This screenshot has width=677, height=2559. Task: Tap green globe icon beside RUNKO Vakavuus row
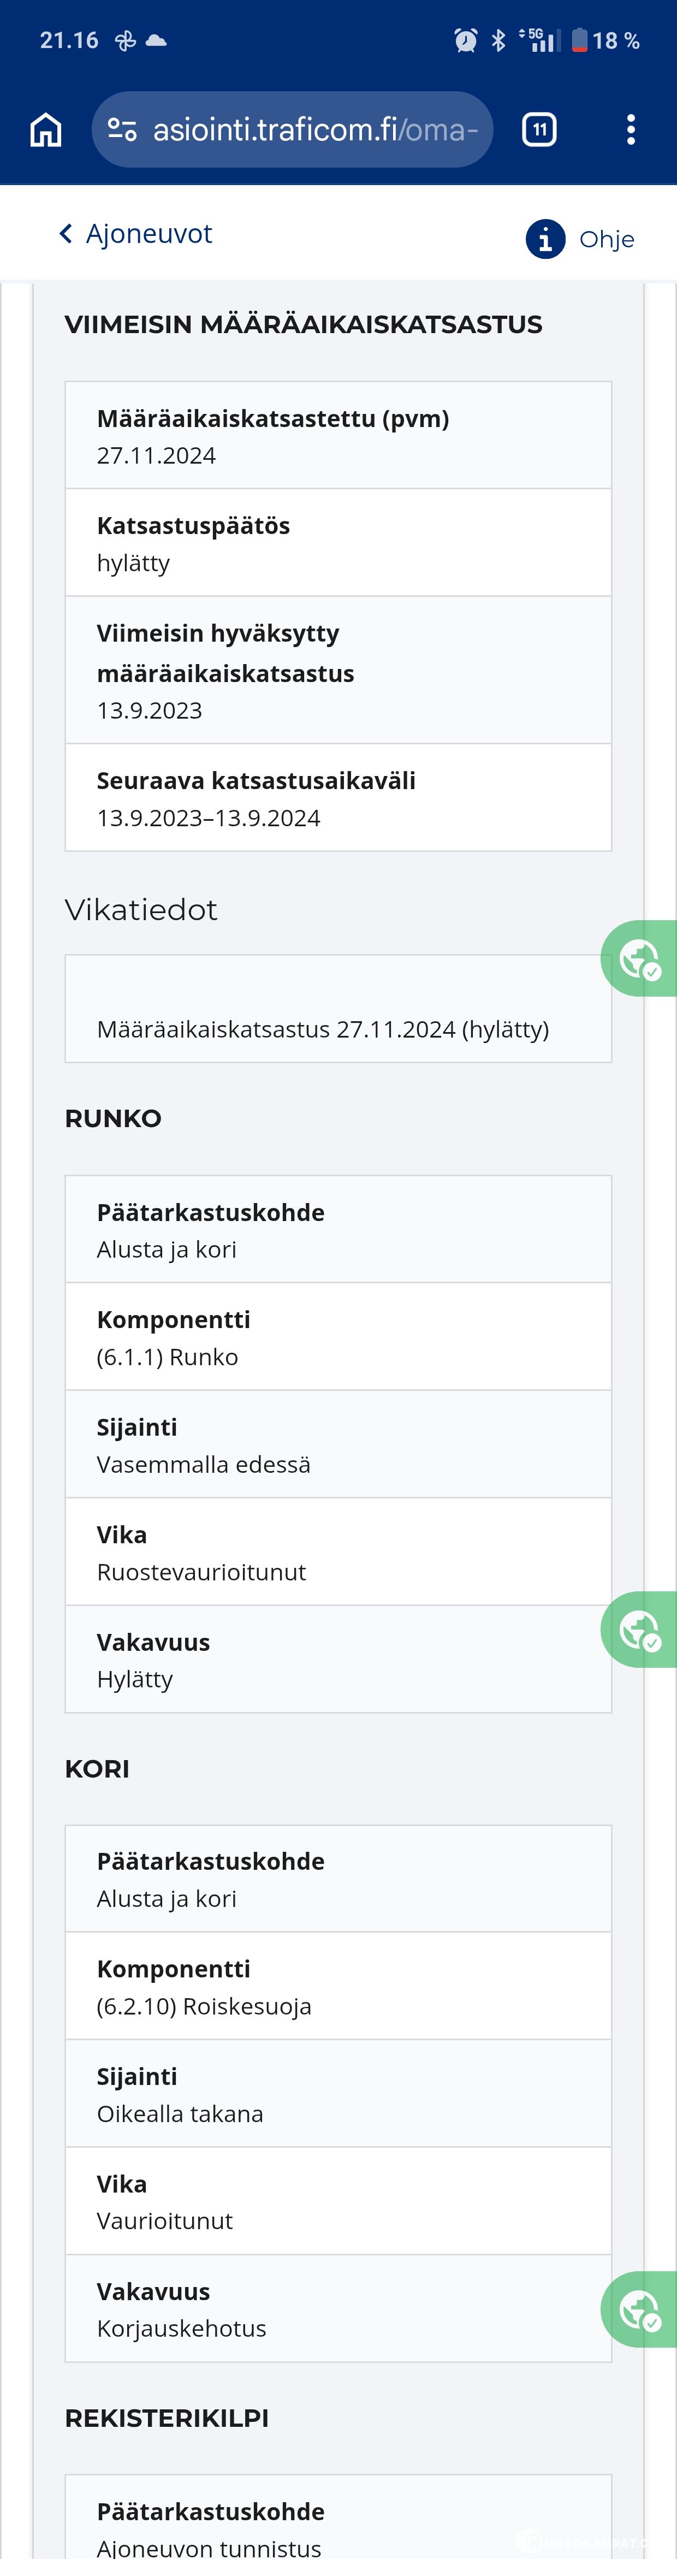point(639,1629)
